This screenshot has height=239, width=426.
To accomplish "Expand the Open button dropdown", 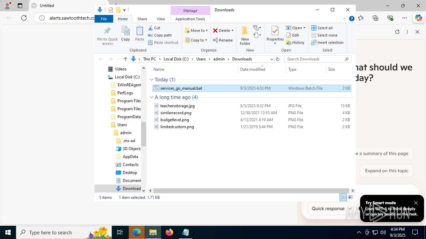I will click(304, 28).
